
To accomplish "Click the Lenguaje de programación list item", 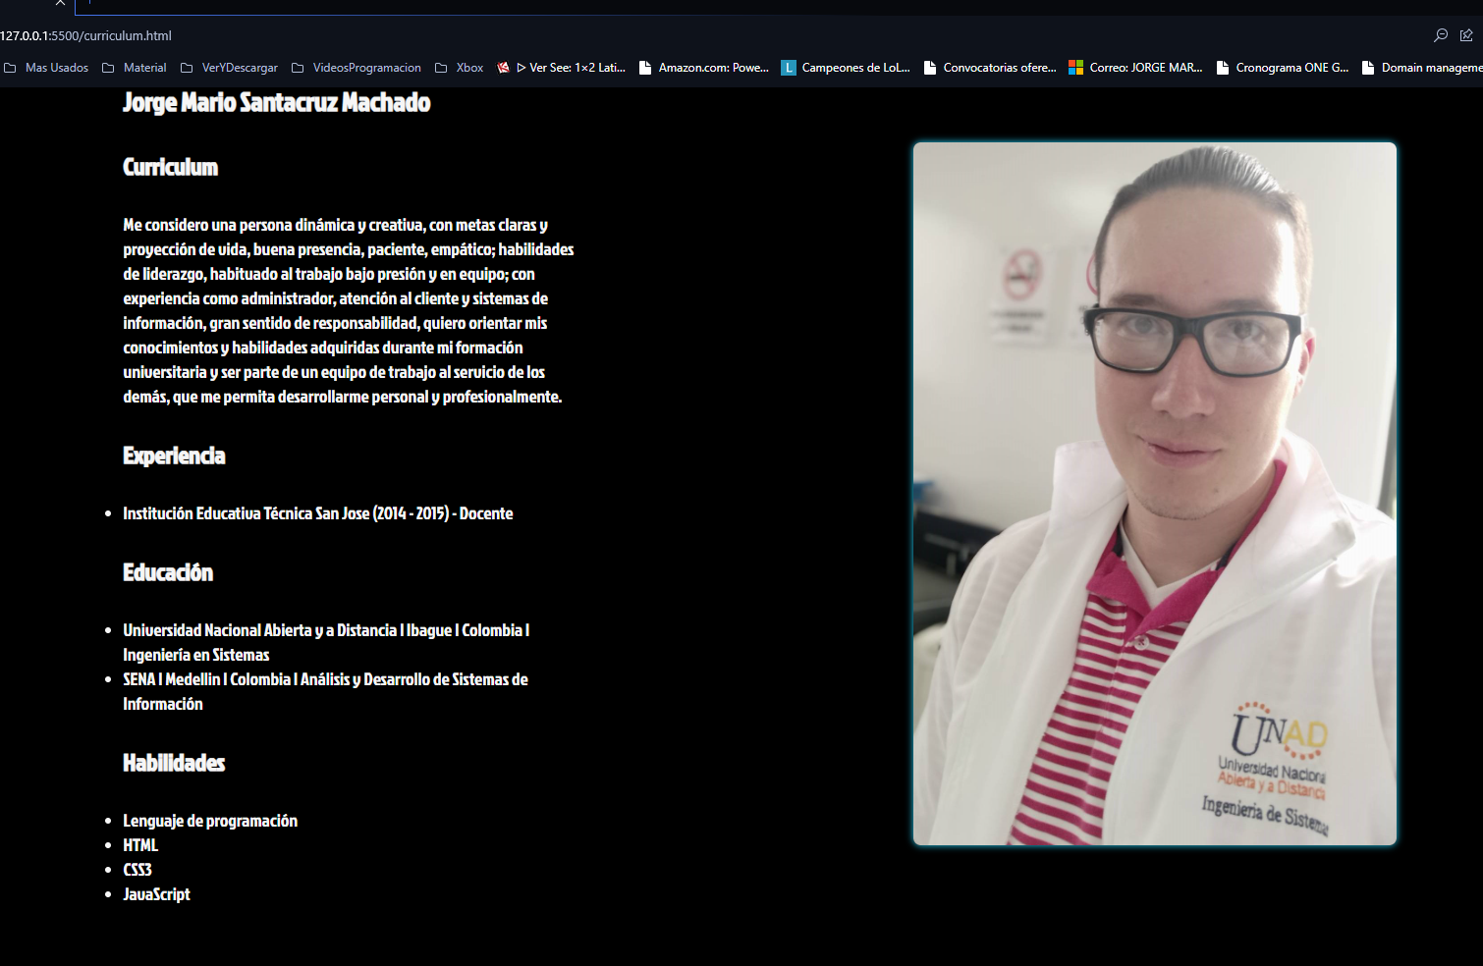I will coord(210,821).
